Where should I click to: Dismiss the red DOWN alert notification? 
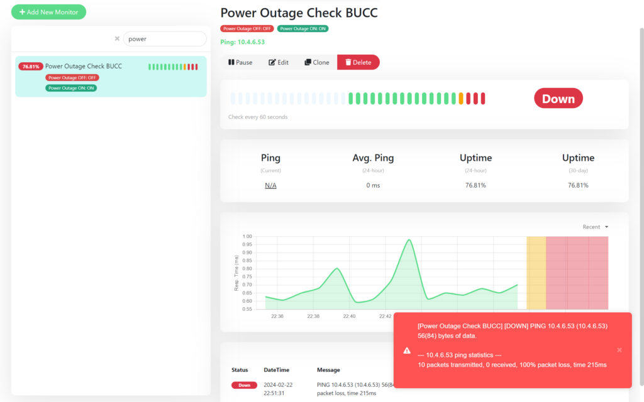tap(619, 350)
